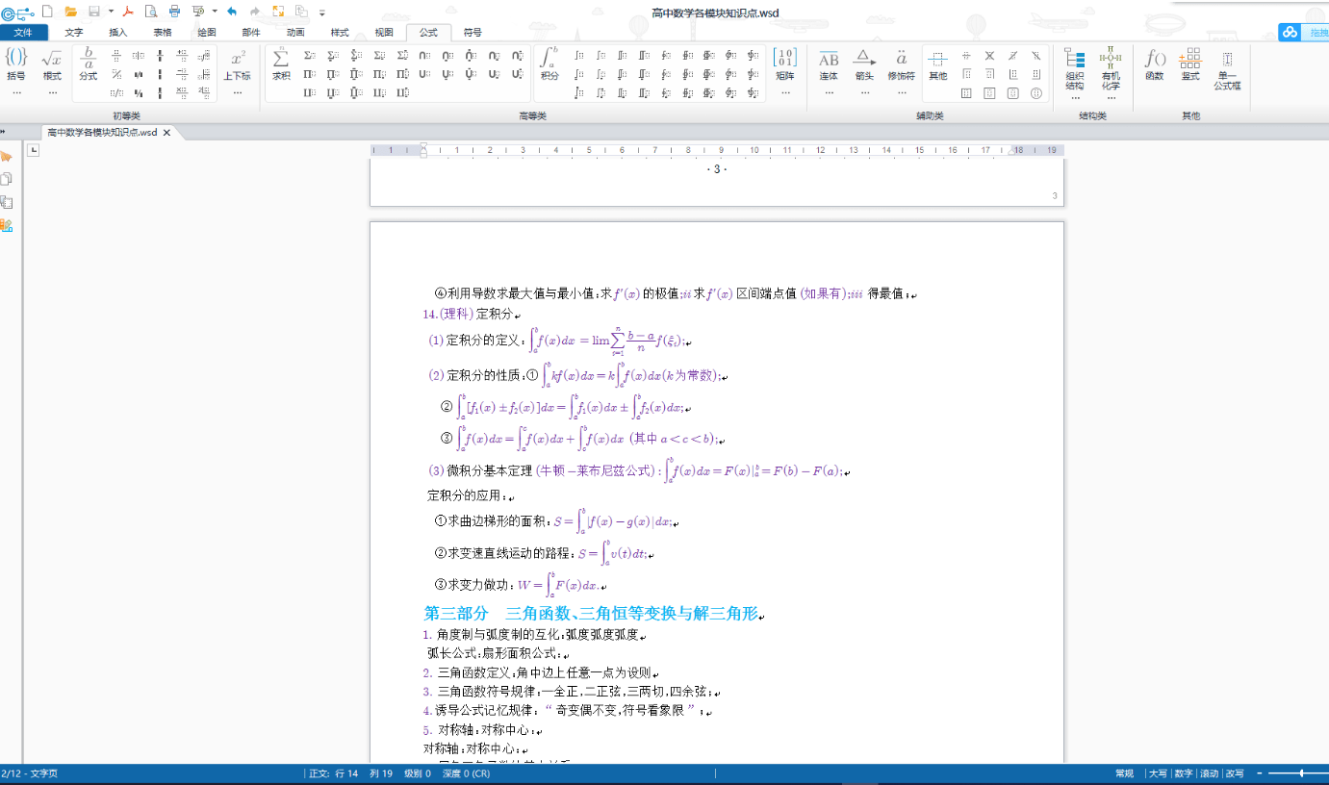Toggle 数字 num mode in status bar
Image resolution: width=1329 pixels, height=785 pixels.
click(x=1184, y=773)
